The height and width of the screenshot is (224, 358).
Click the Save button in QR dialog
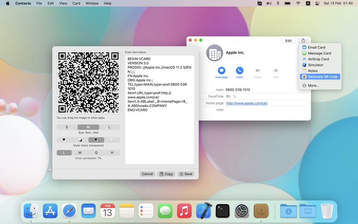point(186,174)
